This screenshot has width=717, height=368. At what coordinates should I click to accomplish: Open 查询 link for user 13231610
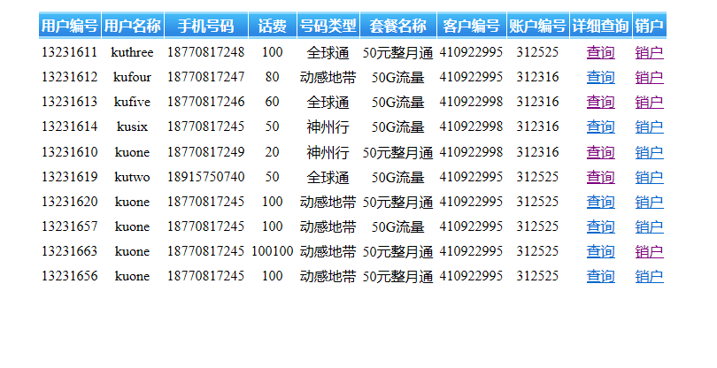click(600, 152)
